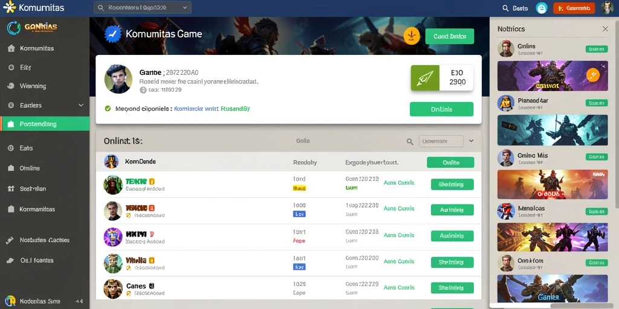Click the filter input field above the list
The image size is (619, 309).
coord(441,141)
